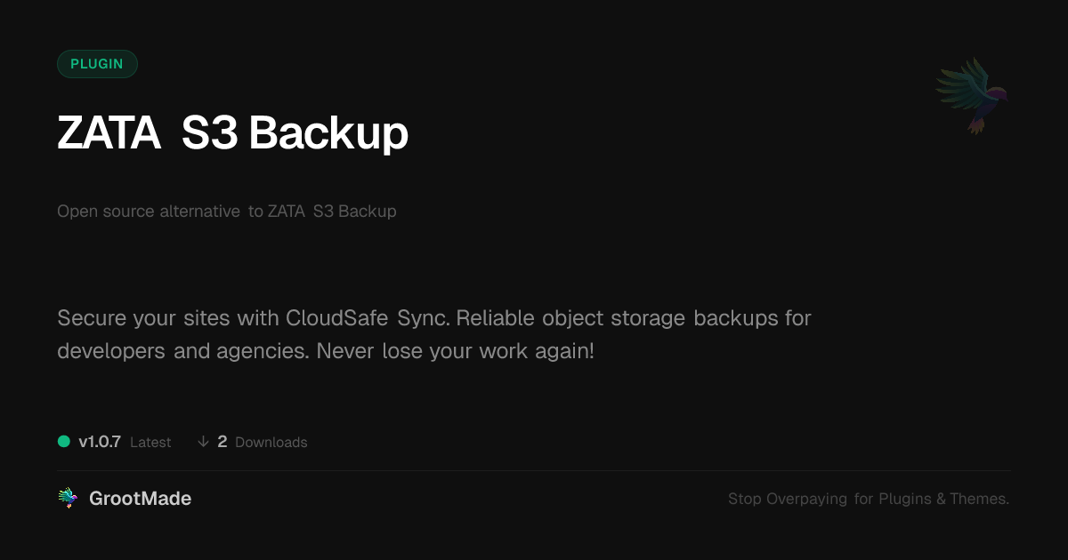
Task: Click the "Latest" version label
Action: 150,443
